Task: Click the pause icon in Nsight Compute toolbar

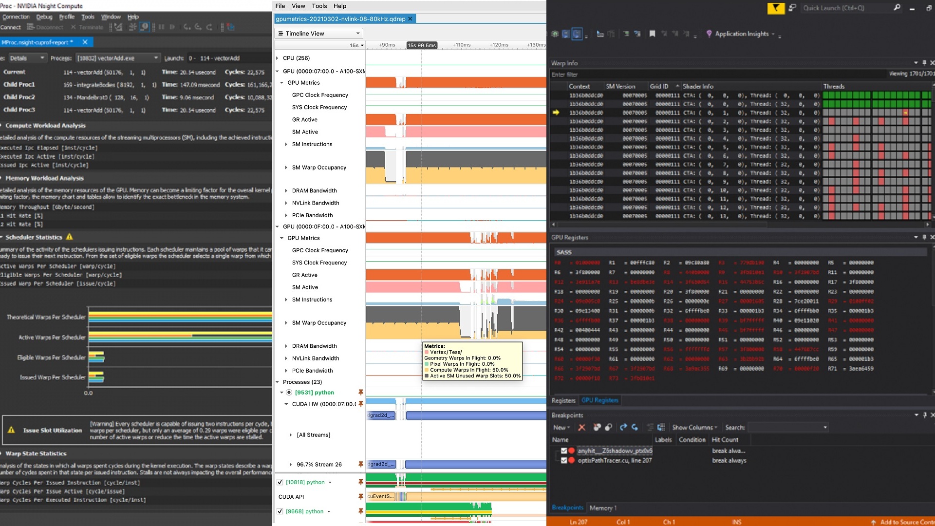Action: [161, 27]
